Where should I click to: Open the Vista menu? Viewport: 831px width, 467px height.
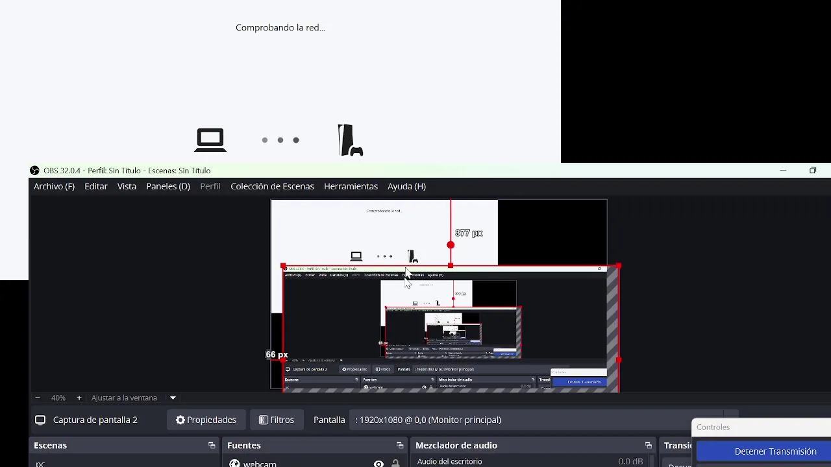[x=127, y=186]
